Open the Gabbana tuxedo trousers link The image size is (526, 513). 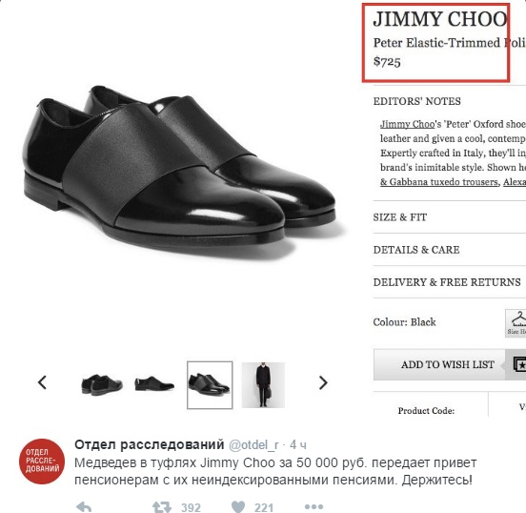tap(439, 182)
